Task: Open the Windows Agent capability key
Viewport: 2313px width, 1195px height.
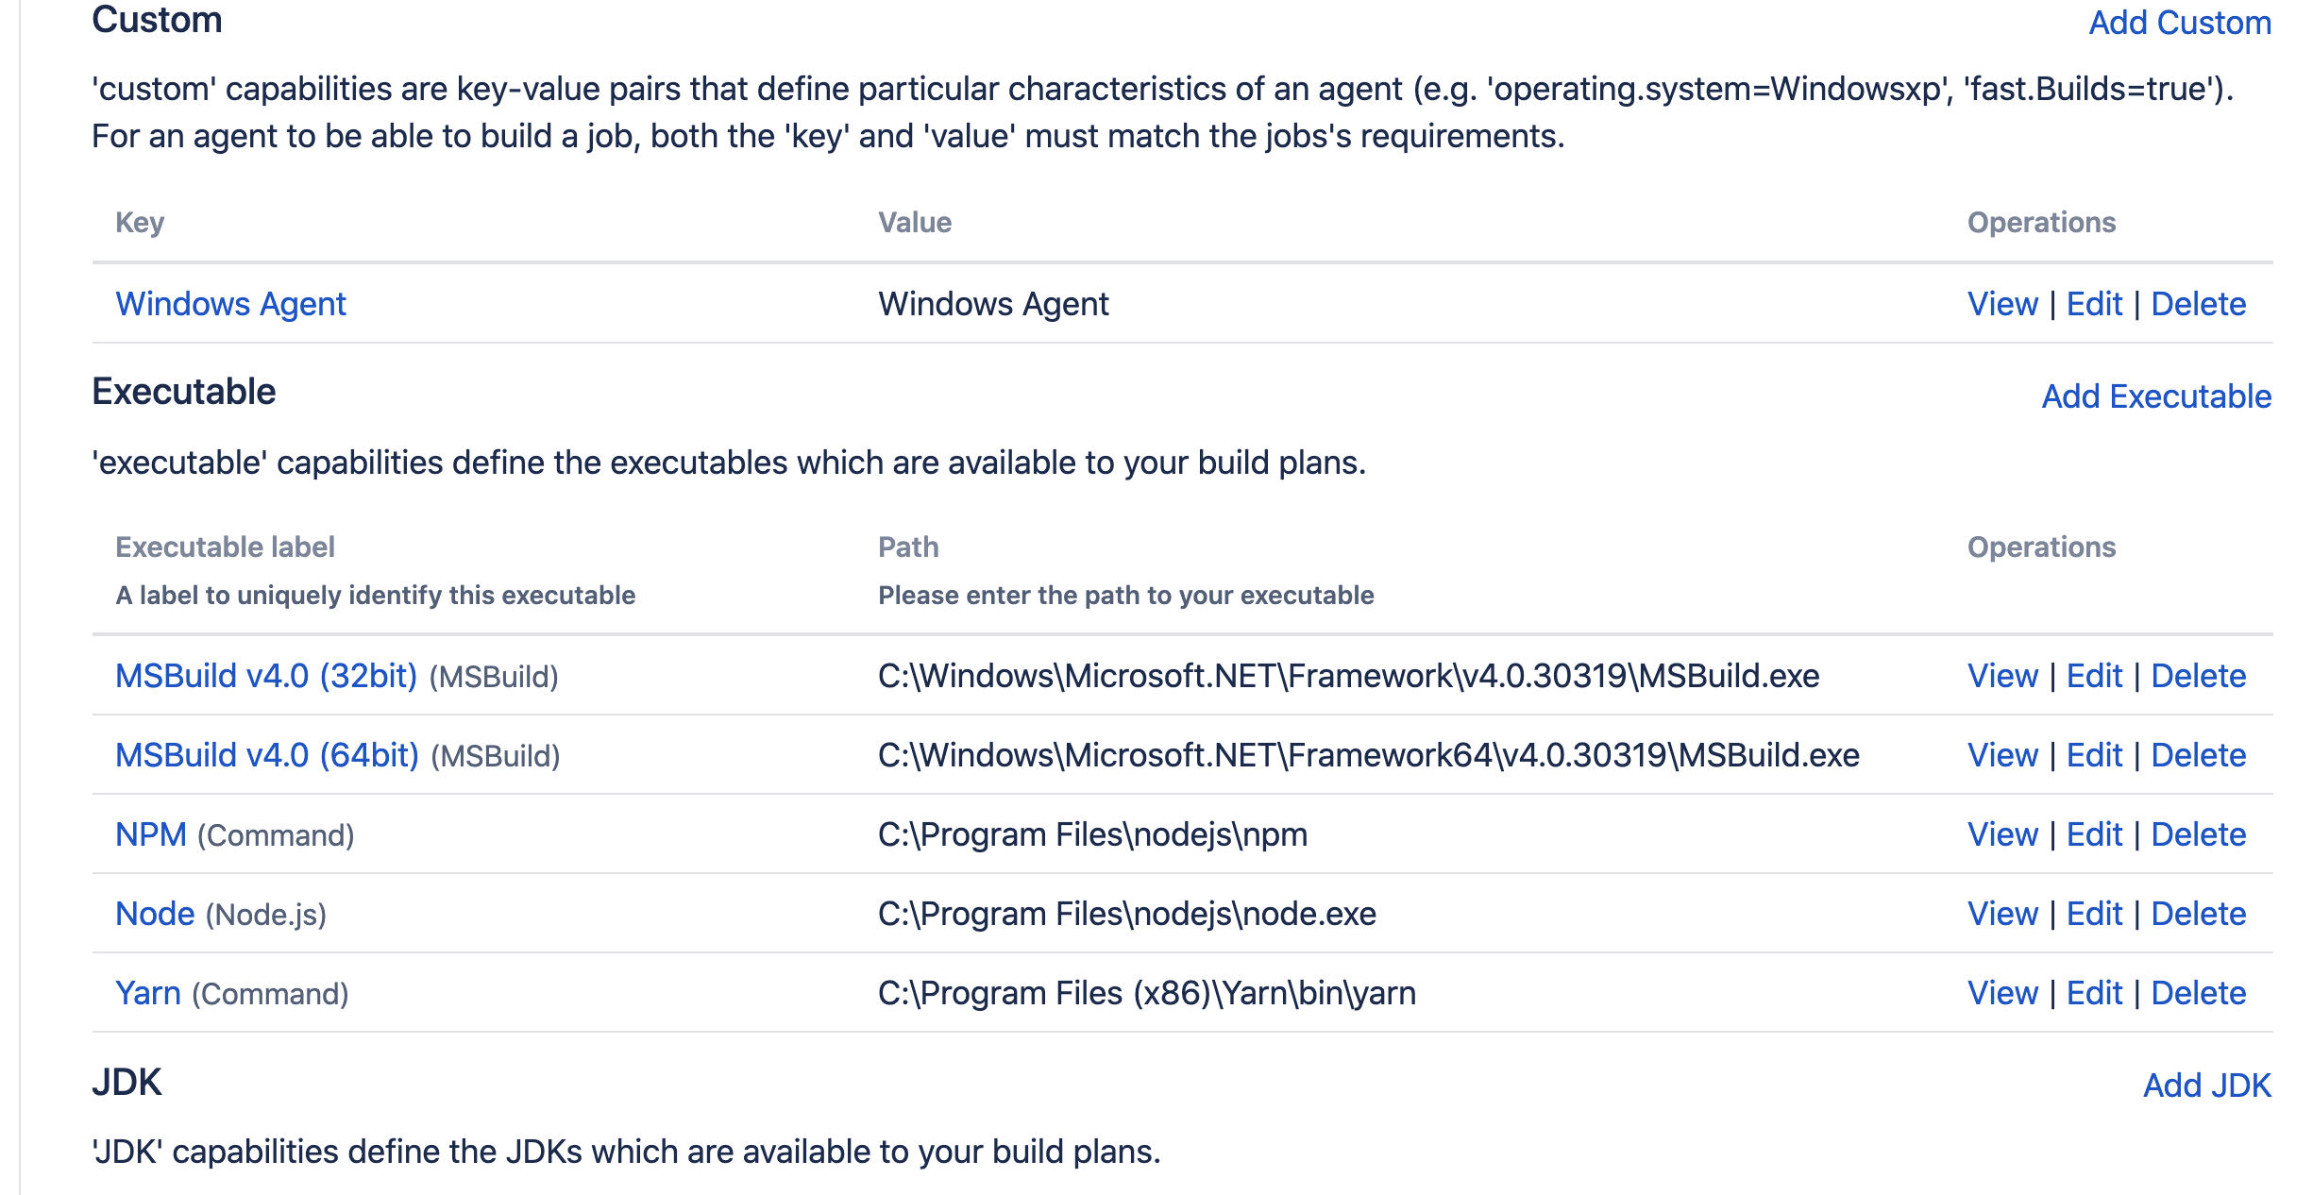Action: click(x=230, y=304)
